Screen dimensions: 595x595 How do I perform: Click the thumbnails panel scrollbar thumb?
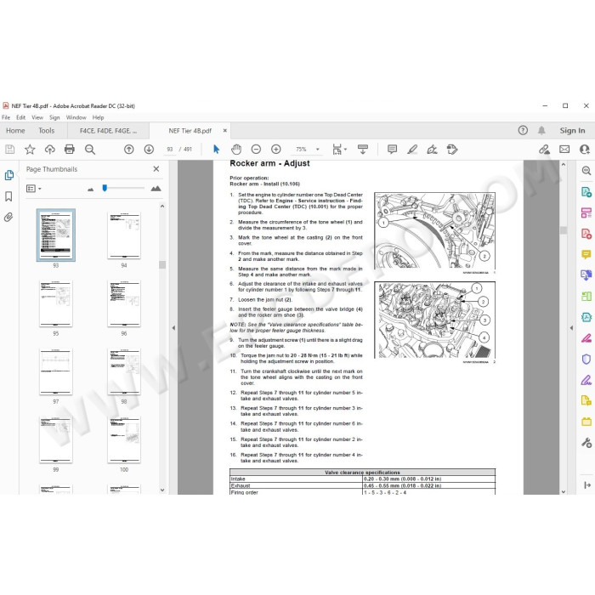pos(162,265)
